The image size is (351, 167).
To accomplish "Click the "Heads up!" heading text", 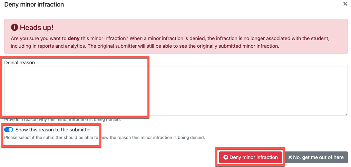I will pyautogui.click(x=37, y=28).
